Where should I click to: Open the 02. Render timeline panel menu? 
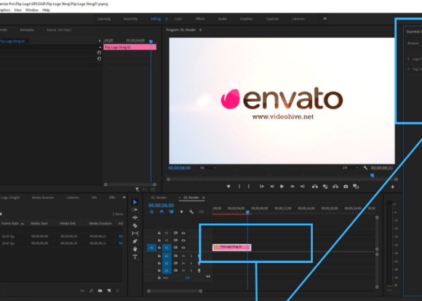pos(204,198)
